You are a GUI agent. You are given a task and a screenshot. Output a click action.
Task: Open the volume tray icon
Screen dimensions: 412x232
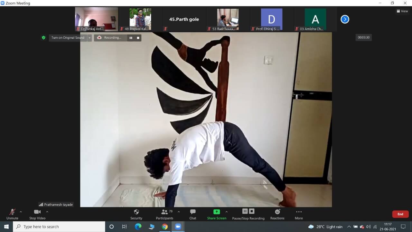pyautogui.click(x=368, y=227)
